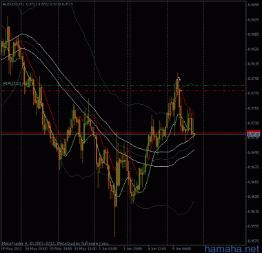Click the red dashed stop-loss line
Viewport: 262px width, 253px height.
[123, 91]
